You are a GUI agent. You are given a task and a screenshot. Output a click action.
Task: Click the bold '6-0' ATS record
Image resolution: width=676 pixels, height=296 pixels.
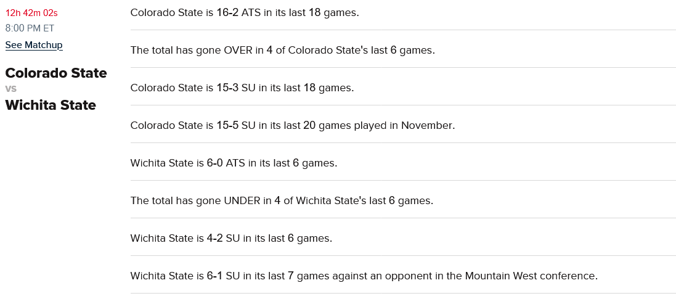click(215, 163)
